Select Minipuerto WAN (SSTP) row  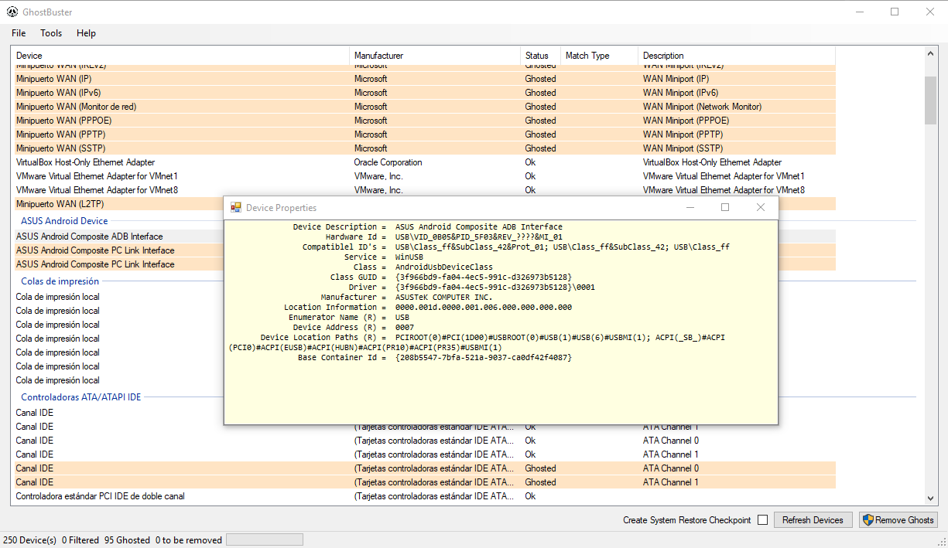[x=424, y=148]
